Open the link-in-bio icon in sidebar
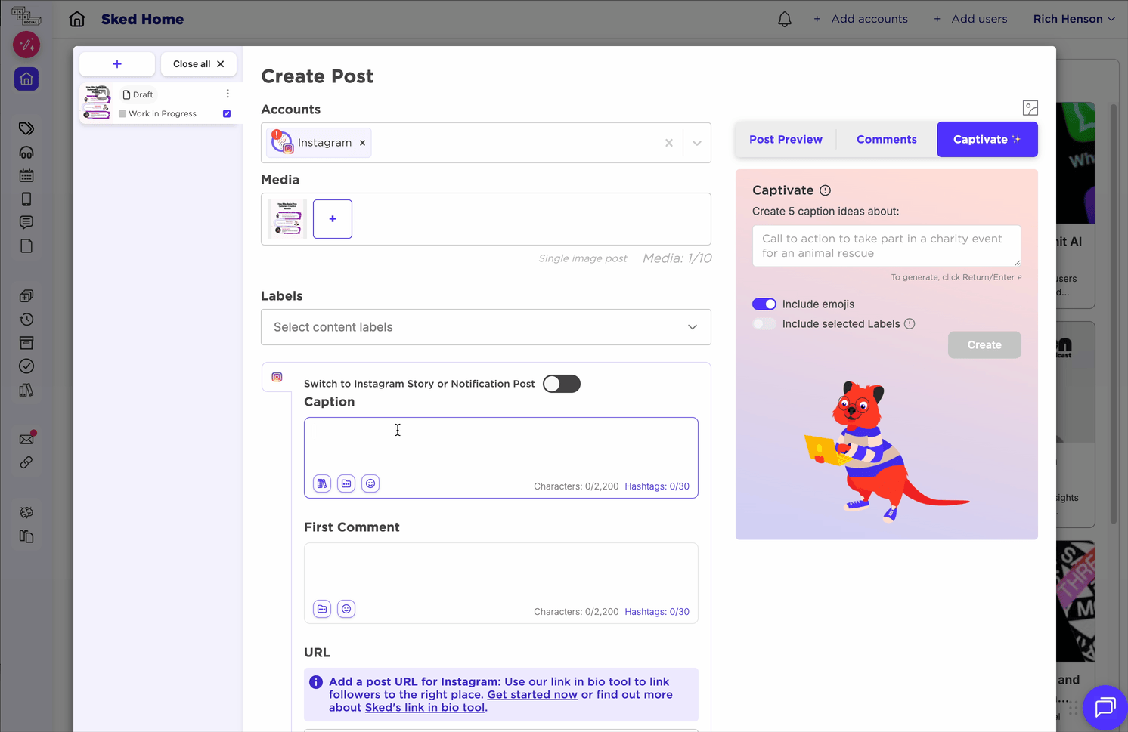Viewport: 1128px width, 732px height. pos(26,462)
